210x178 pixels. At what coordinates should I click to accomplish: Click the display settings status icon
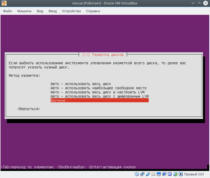click(159, 174)
